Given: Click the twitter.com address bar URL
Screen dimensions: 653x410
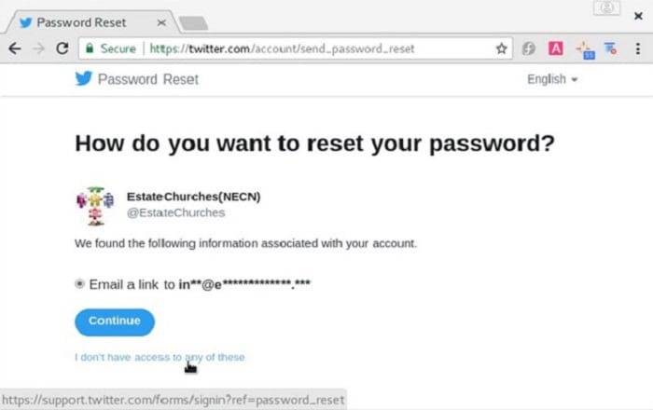Looking at the screenshot, I should pos(282,48).
